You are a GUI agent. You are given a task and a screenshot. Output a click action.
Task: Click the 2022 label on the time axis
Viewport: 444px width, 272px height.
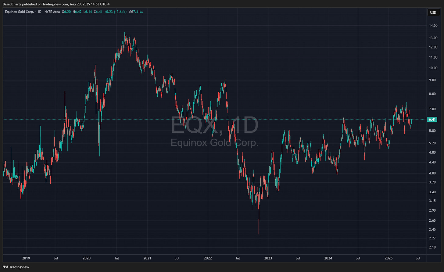coord(208,258)
